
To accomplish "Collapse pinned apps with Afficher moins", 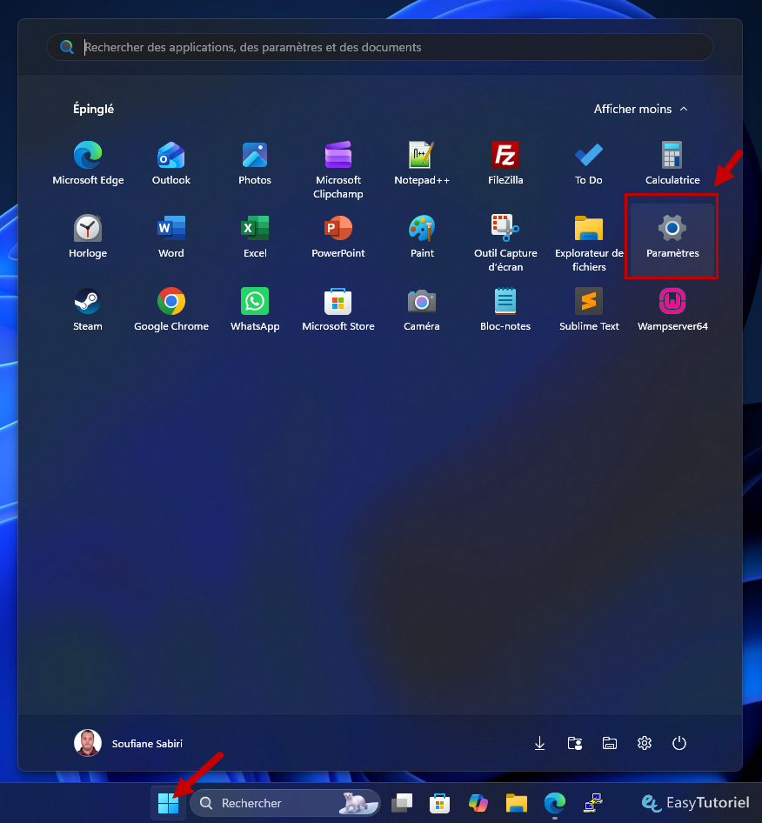I will (x=640, y=109).
